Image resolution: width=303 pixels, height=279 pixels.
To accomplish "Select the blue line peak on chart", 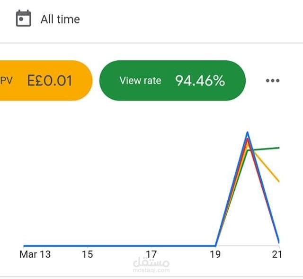I will pyautogui.click(x=247, y=133).
